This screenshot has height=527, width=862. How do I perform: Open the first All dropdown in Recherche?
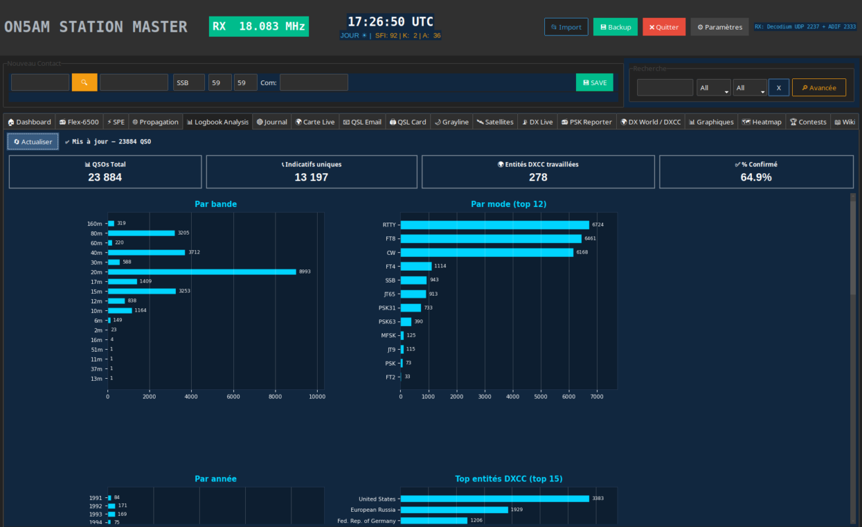pyautogui.click(x=714, y=88)
